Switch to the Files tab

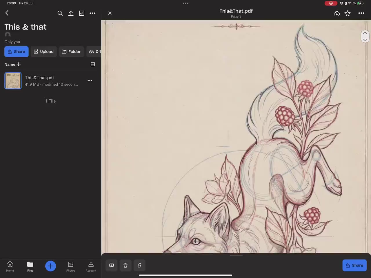(x=30, y=266)
